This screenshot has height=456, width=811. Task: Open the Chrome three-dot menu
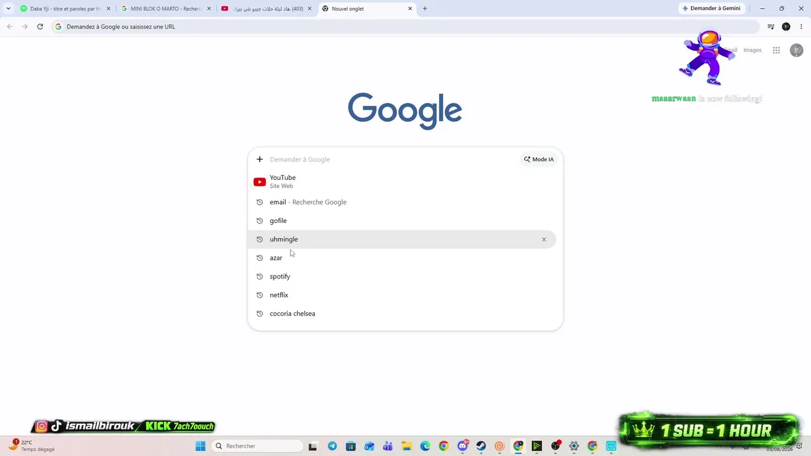pos(801,27)
